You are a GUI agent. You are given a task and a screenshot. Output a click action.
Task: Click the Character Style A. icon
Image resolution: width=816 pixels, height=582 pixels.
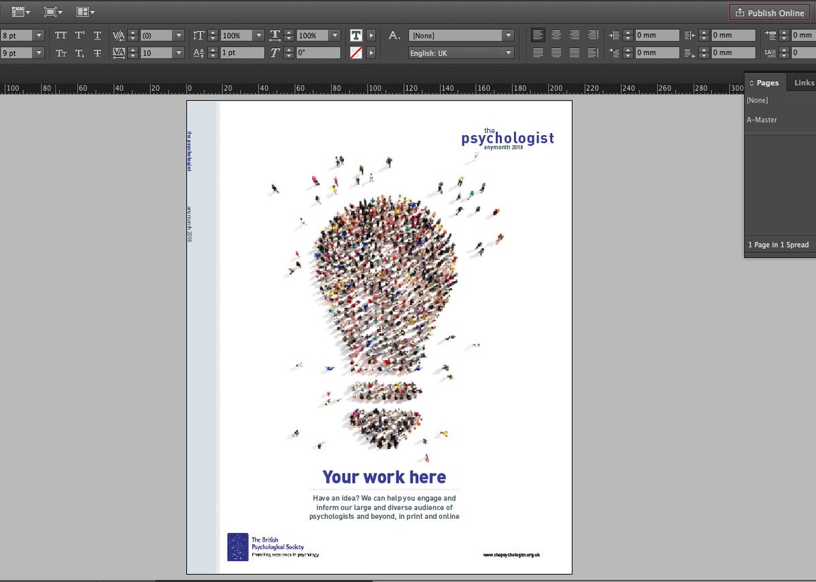click(394, 35)
